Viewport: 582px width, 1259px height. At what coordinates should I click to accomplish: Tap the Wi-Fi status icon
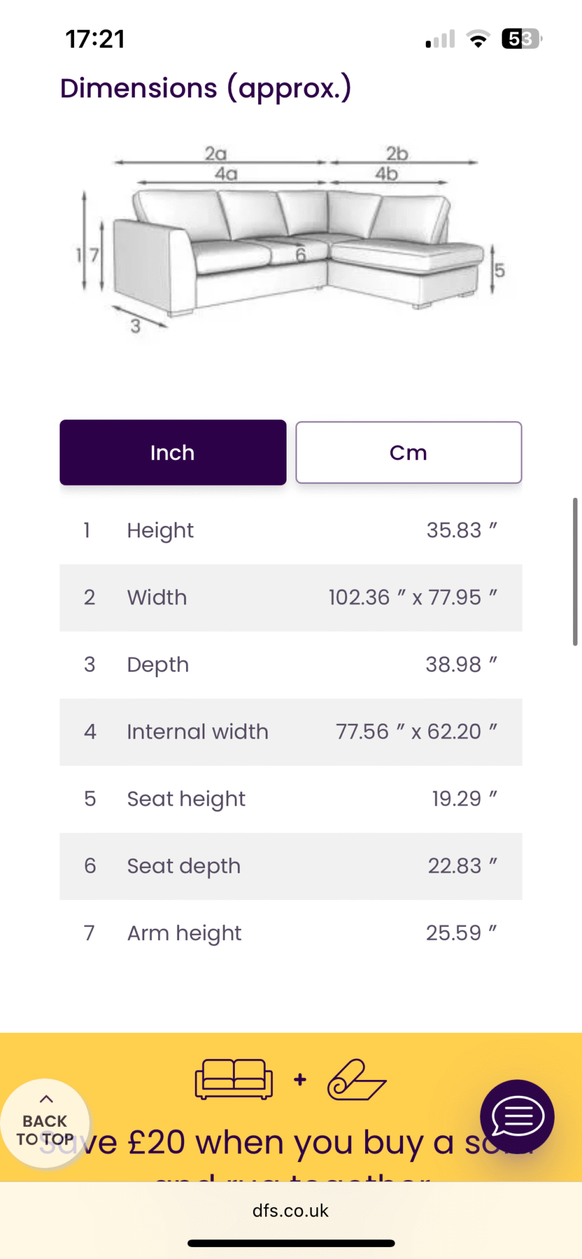click(x=478, y=39)
